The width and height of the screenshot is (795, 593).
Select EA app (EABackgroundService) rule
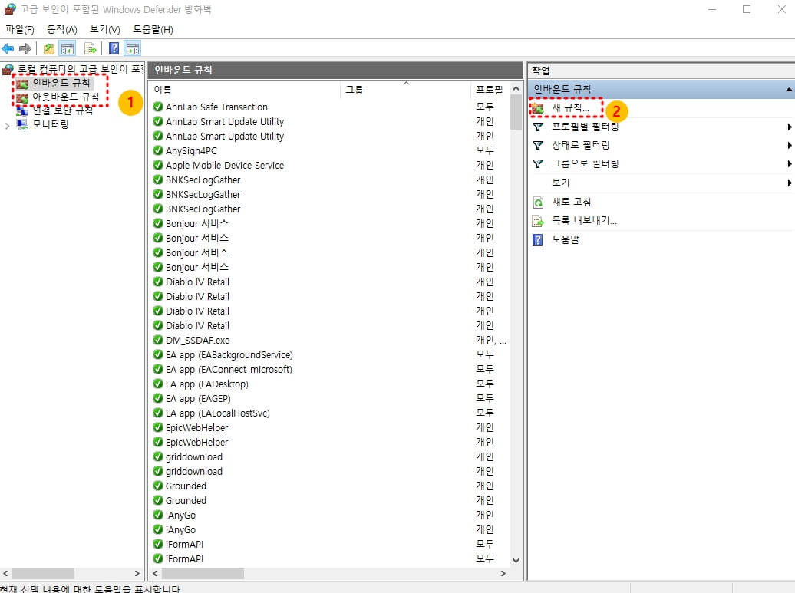[x=229, y=354]
